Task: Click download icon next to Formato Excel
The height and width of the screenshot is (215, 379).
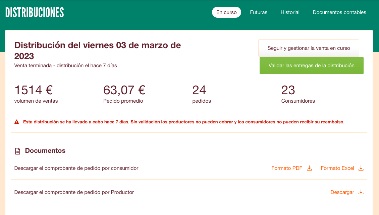Action: tap(361, 168)
